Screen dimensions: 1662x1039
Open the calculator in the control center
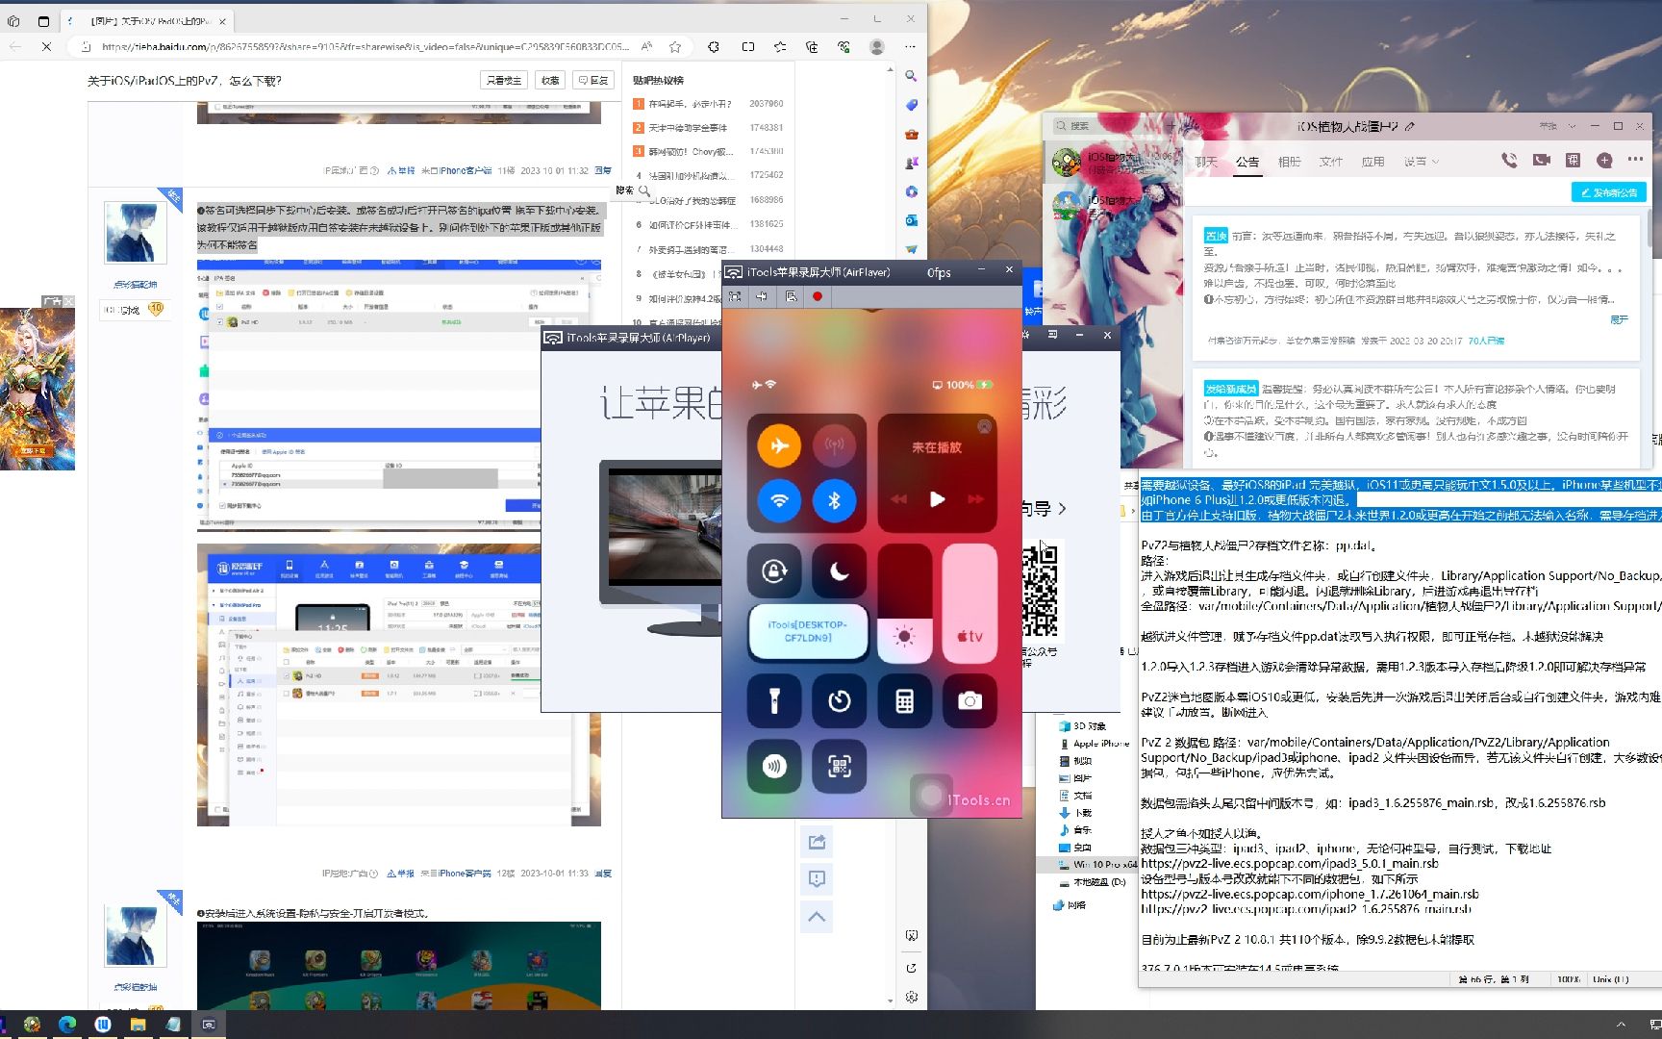(904, 701)
